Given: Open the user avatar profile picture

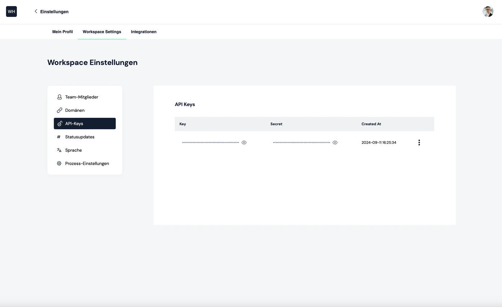Looking at the screenshot, I should [x=488, y=11].
